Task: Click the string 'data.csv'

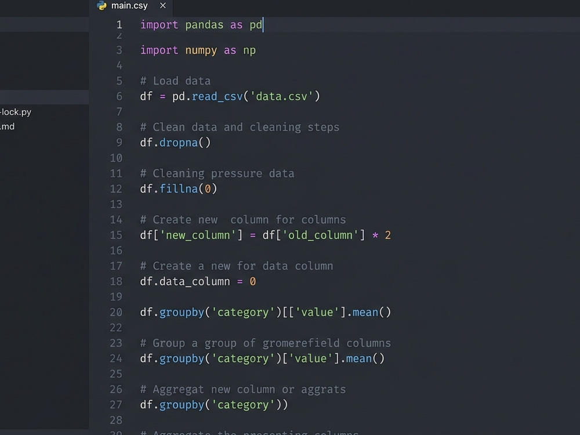Action: point(281,96)
